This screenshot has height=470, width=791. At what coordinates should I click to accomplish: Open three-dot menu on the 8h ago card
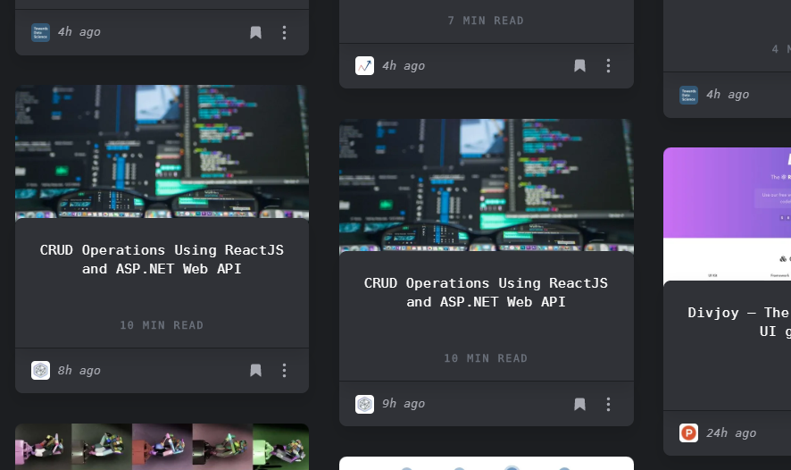(285, 371)
